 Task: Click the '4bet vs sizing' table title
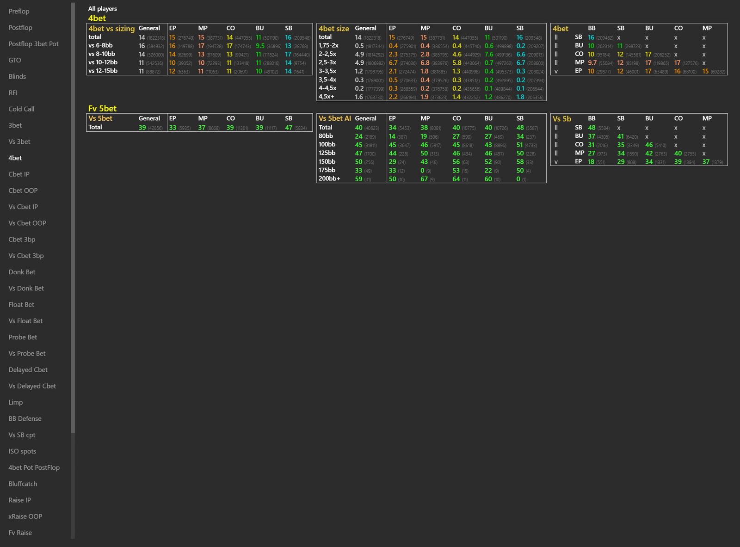(x=111, y=29)
